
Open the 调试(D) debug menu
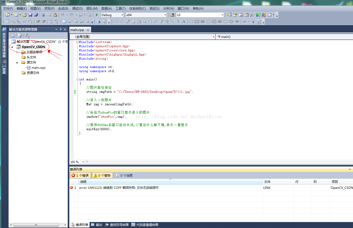click(77, 9)
